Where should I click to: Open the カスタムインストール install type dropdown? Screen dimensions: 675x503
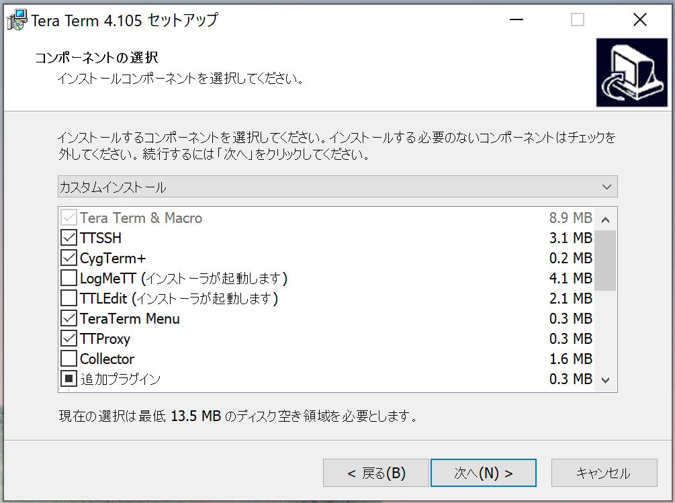pyautogui.click(x=606, y=186)
